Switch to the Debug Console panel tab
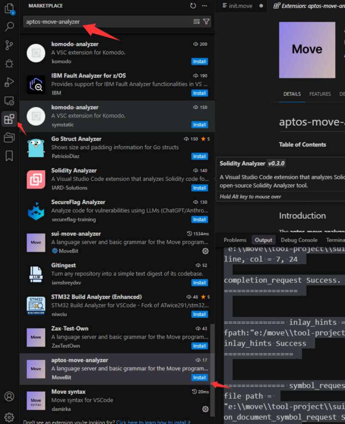The image size is (345, 424). pos(299,240)
